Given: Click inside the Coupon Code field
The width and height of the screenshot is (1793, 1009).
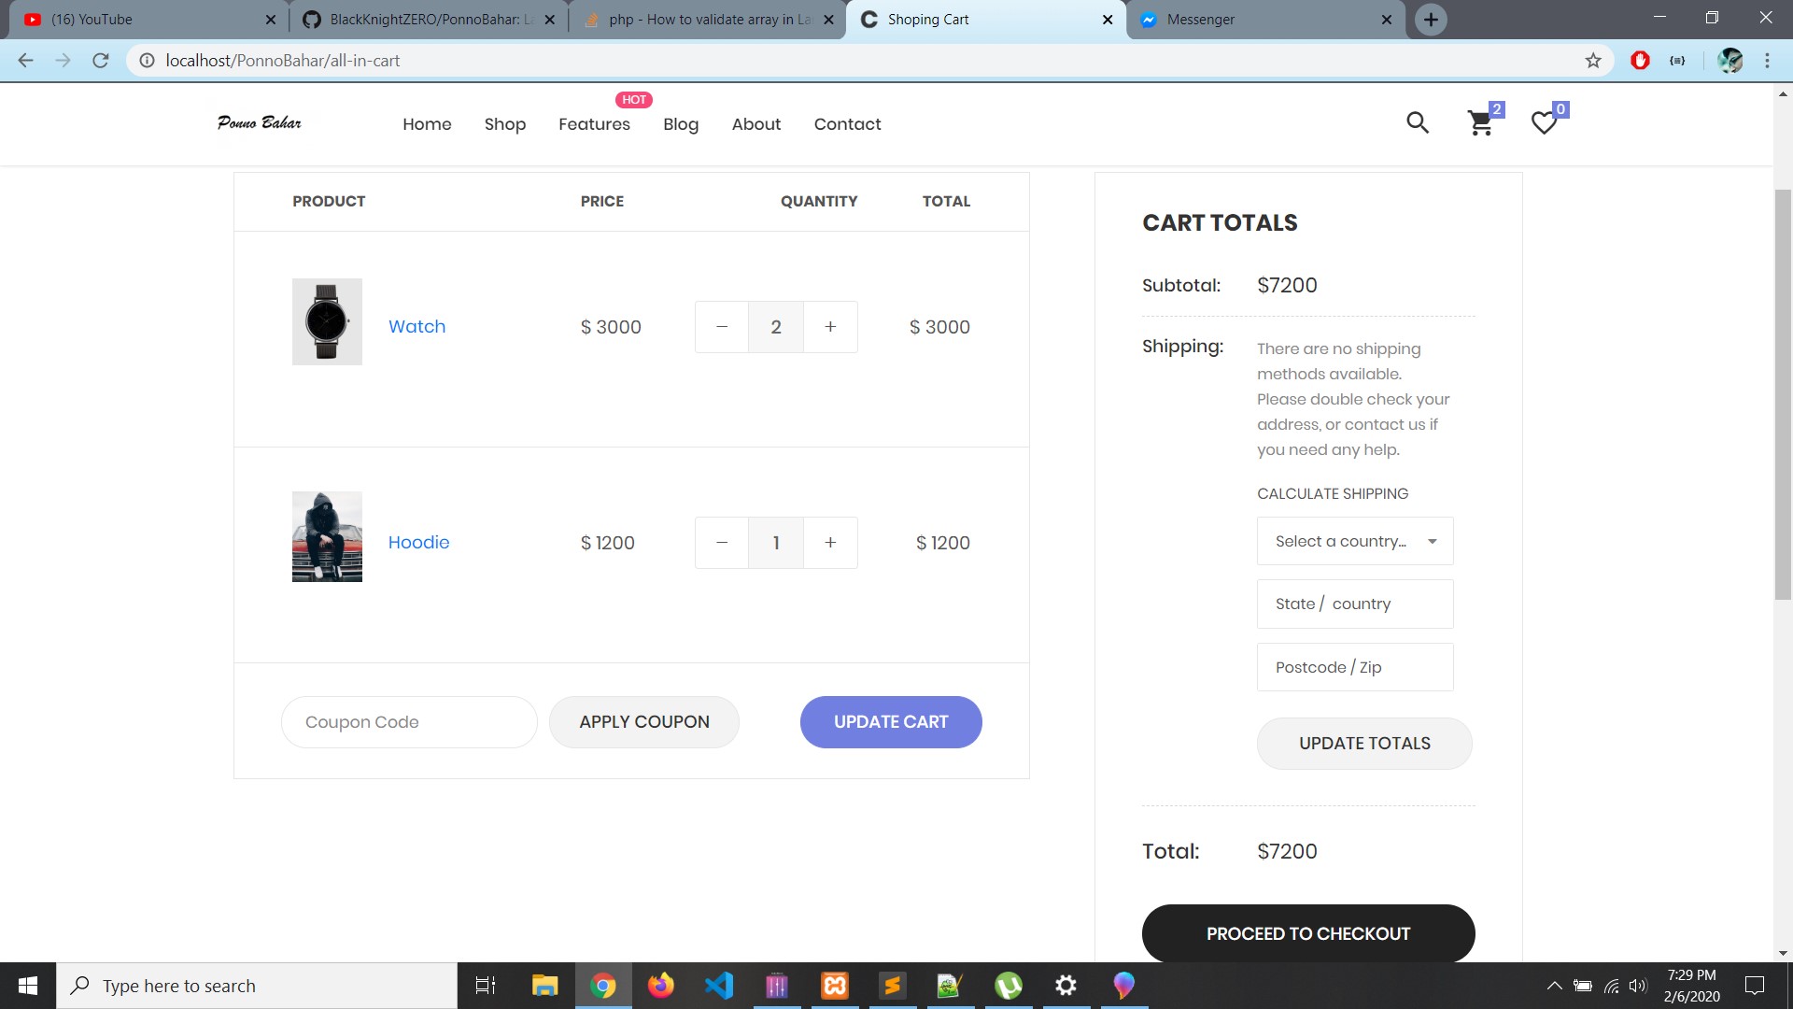Looking at the screenshot, I should (x=408, y=721).
